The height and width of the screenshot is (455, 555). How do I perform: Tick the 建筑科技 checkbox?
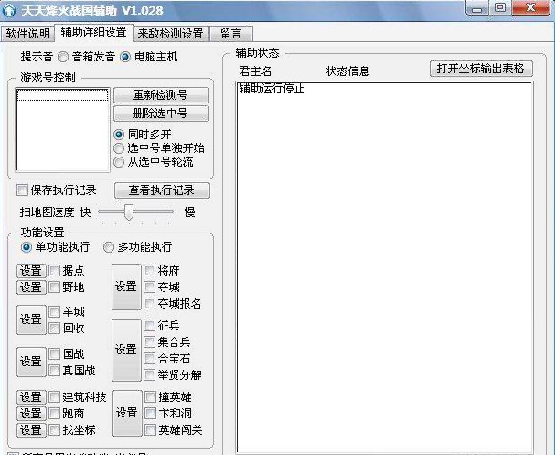[54, 397]
